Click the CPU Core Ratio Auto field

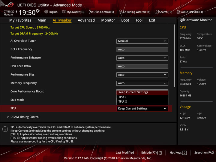[x=142, y=66]
